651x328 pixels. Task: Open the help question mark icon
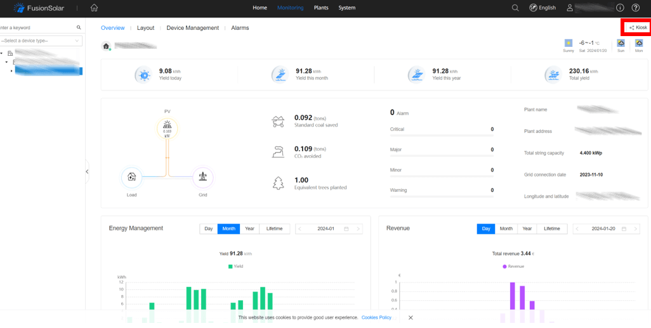click(636, 8)
